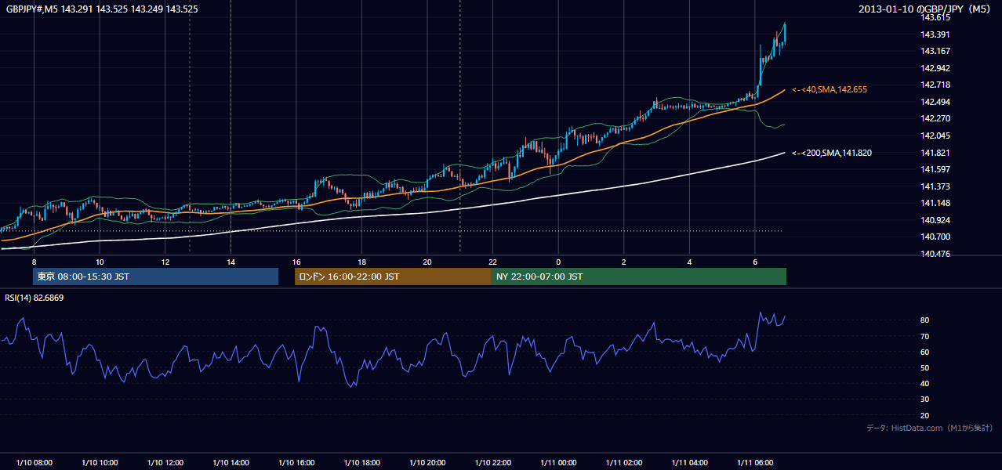Click RSI scale value 70
Screen dimensions: 1002x470
click(925, 337)
